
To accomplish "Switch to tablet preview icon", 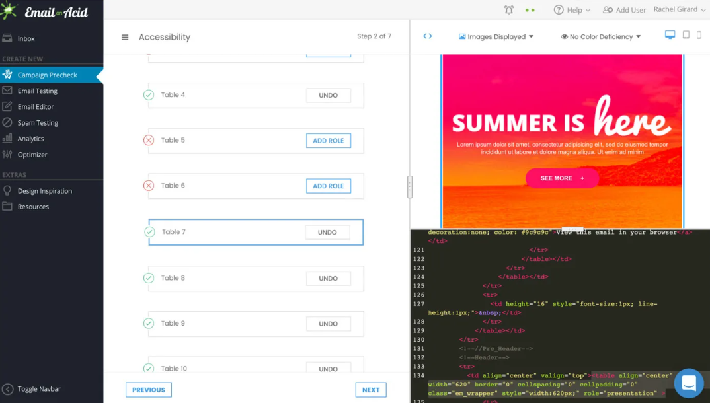I will (686, 35).
